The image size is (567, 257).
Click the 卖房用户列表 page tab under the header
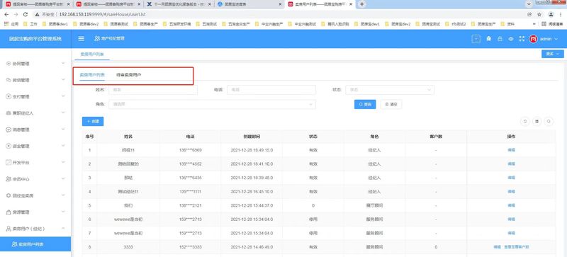click(x=92, y=55)
